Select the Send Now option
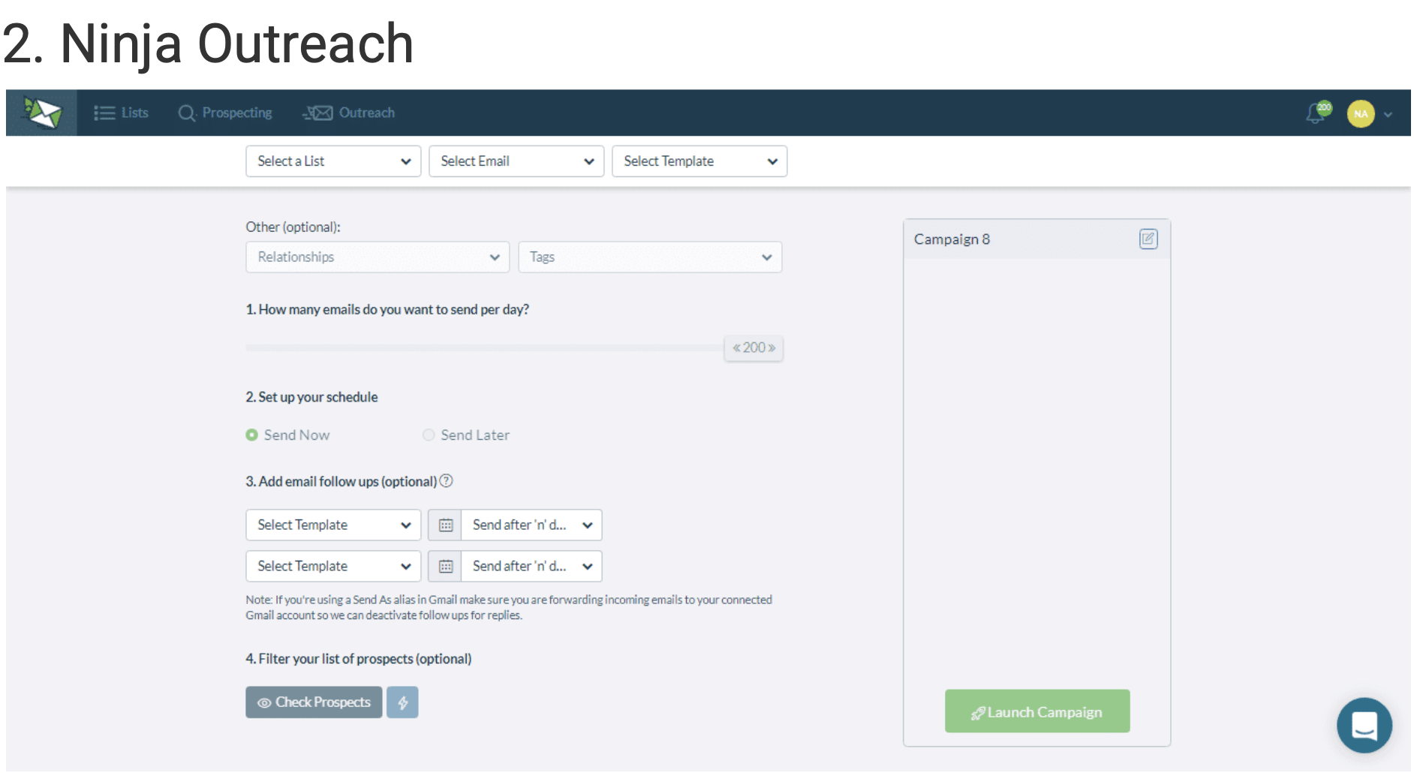 point(251,435)
